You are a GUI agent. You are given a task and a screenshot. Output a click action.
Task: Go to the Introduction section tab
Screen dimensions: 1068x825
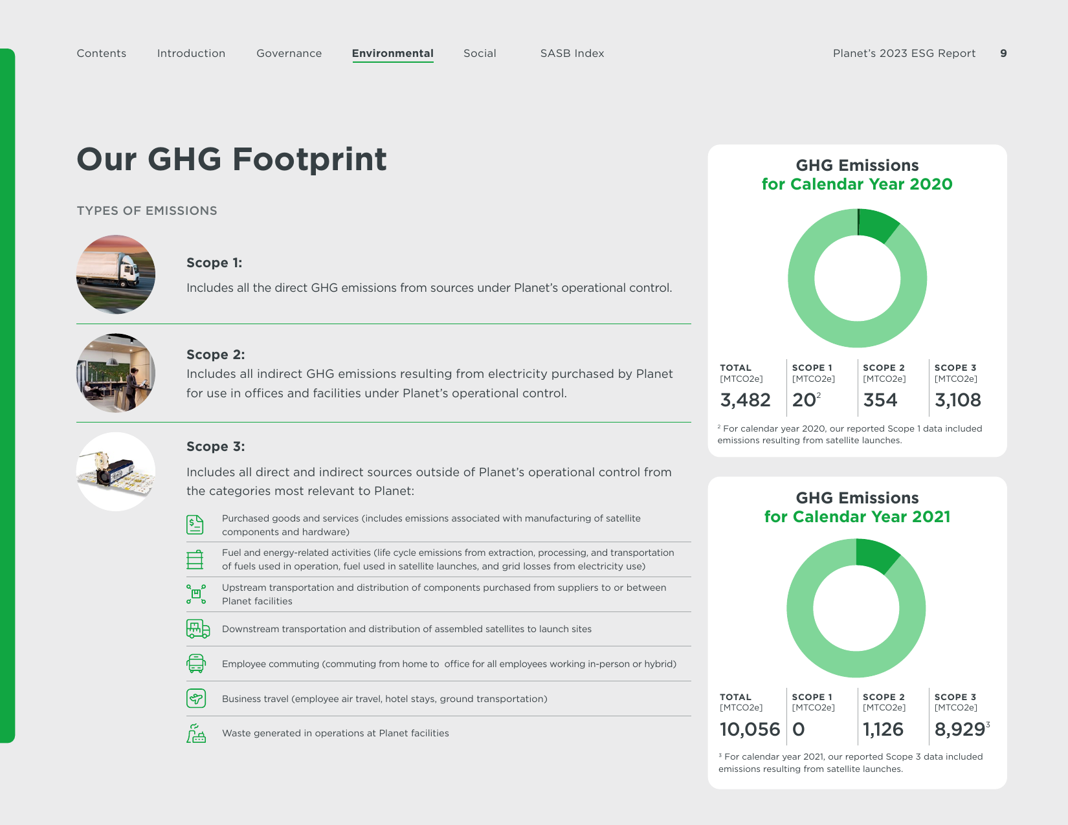pyautogui.click(x=191, y=53)
